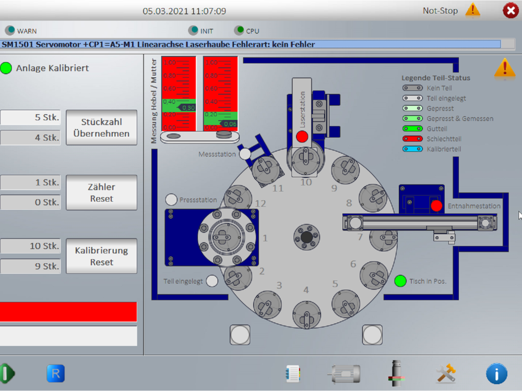This screenshot has height=391, width=522.
Task: Click the large warning triangle above legend
Action: pyautogui.click(x=505, y=69)
